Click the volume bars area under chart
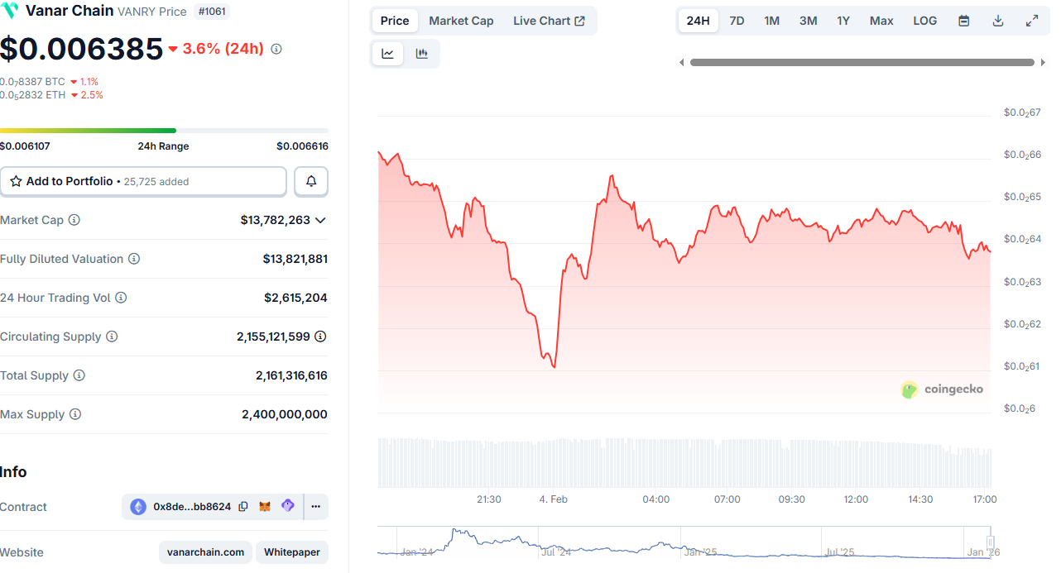Screen dimensions: 1061x573 click(684, 462)
